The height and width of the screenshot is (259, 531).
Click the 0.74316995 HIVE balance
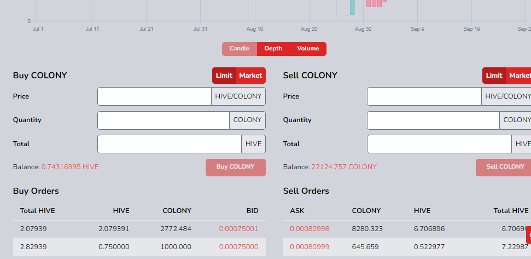tap(70, 167)
